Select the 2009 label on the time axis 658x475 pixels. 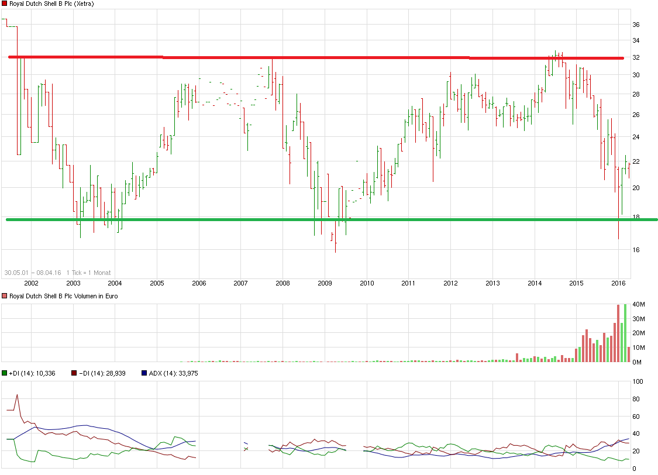coord(325,283)
